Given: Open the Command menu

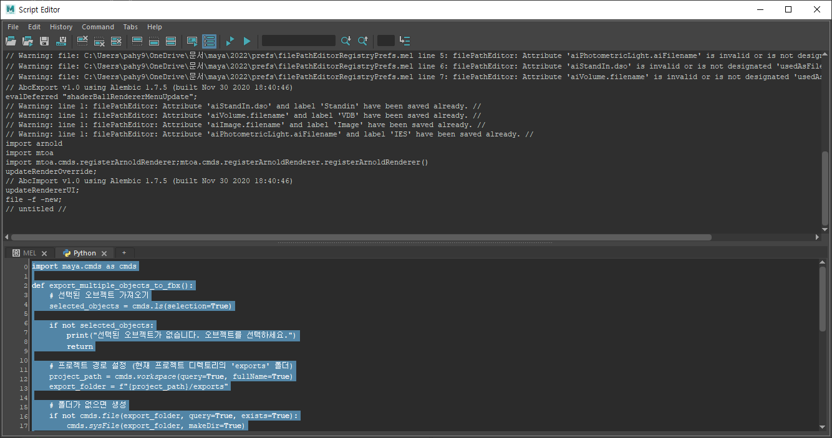Looking at the screenshot, I should pos(98,27).
